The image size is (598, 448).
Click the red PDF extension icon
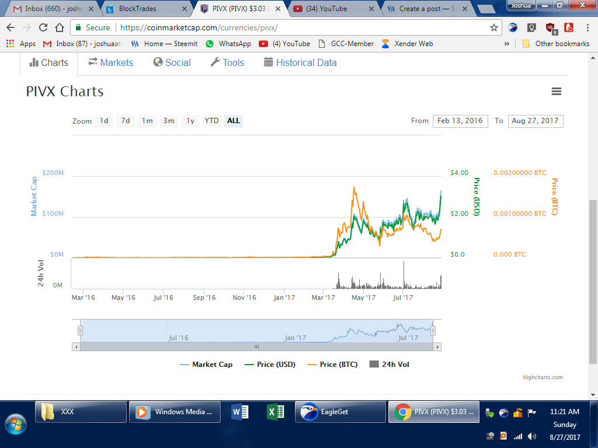click(x=569, y=27)
